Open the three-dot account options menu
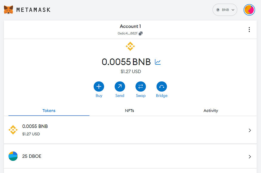The width and height of the screenshot is (261, 173). [249, 30]
